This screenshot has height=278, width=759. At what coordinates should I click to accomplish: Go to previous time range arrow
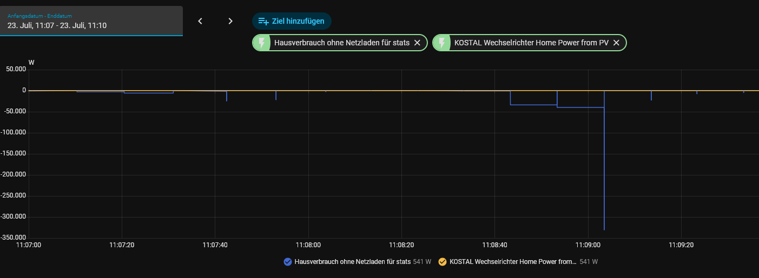[x=200, y=21]
